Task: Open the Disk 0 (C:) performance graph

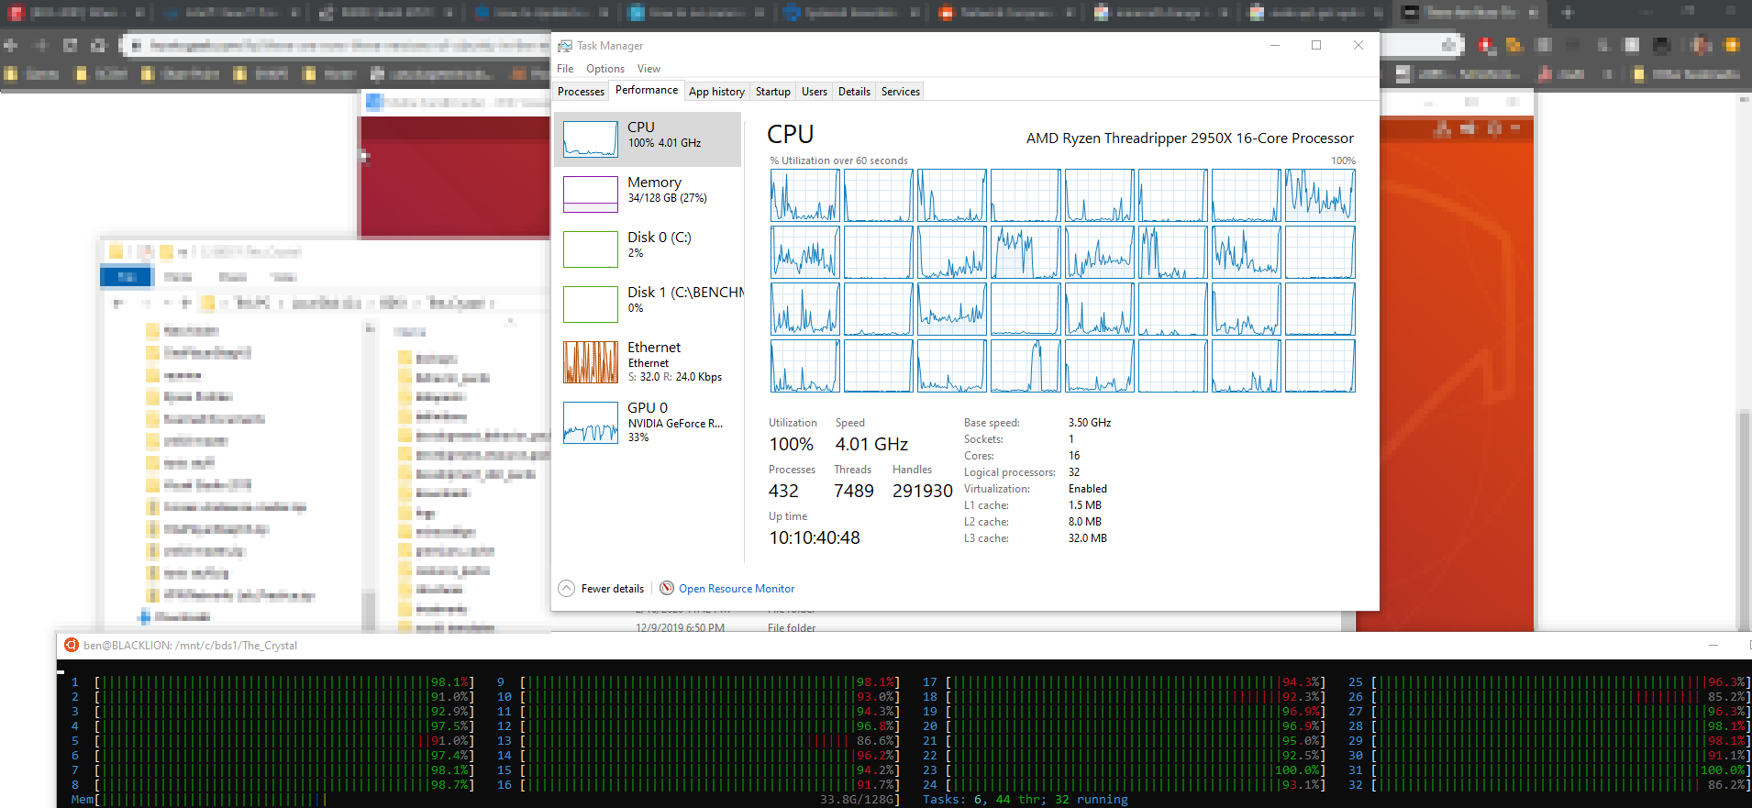Action: pos(590,249)
